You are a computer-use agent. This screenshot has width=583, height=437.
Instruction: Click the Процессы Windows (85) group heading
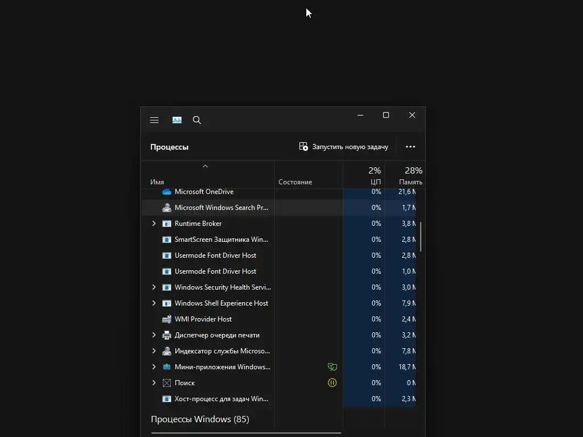[200, 419]
